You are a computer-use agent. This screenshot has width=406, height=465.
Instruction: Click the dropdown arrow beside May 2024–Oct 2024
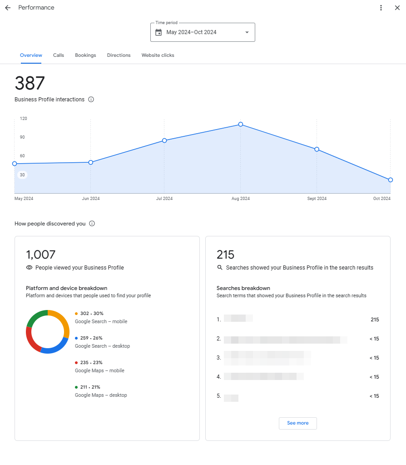tap(247, 32)
